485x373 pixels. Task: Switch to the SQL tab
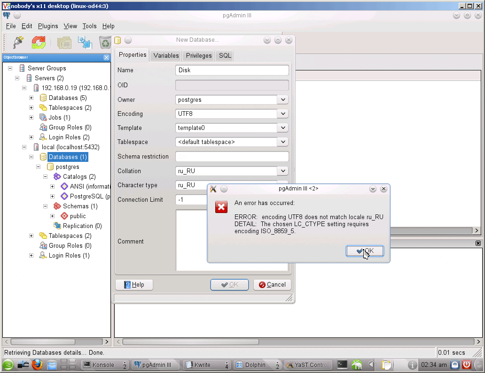(x=225, y=55)
